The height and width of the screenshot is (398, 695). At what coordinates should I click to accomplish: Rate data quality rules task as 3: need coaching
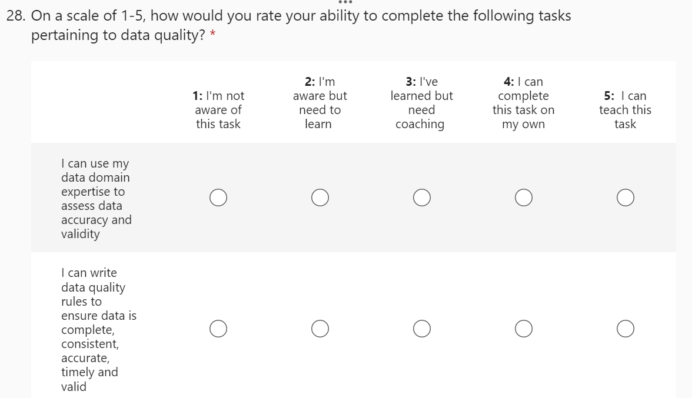click(x=421, y=329)
